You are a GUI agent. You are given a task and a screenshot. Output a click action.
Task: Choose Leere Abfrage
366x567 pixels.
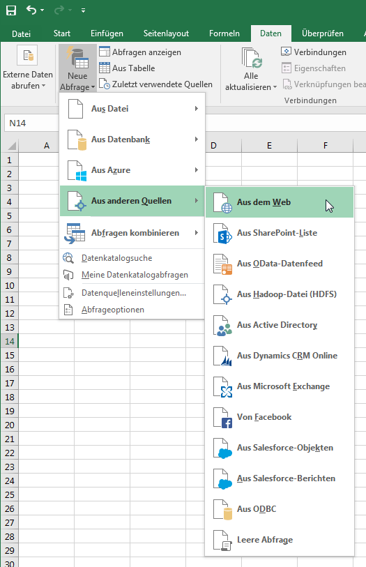click(x=280, y=540)
